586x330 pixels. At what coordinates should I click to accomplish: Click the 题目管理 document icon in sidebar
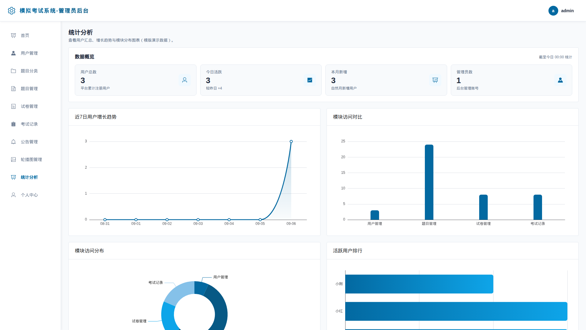13,89
